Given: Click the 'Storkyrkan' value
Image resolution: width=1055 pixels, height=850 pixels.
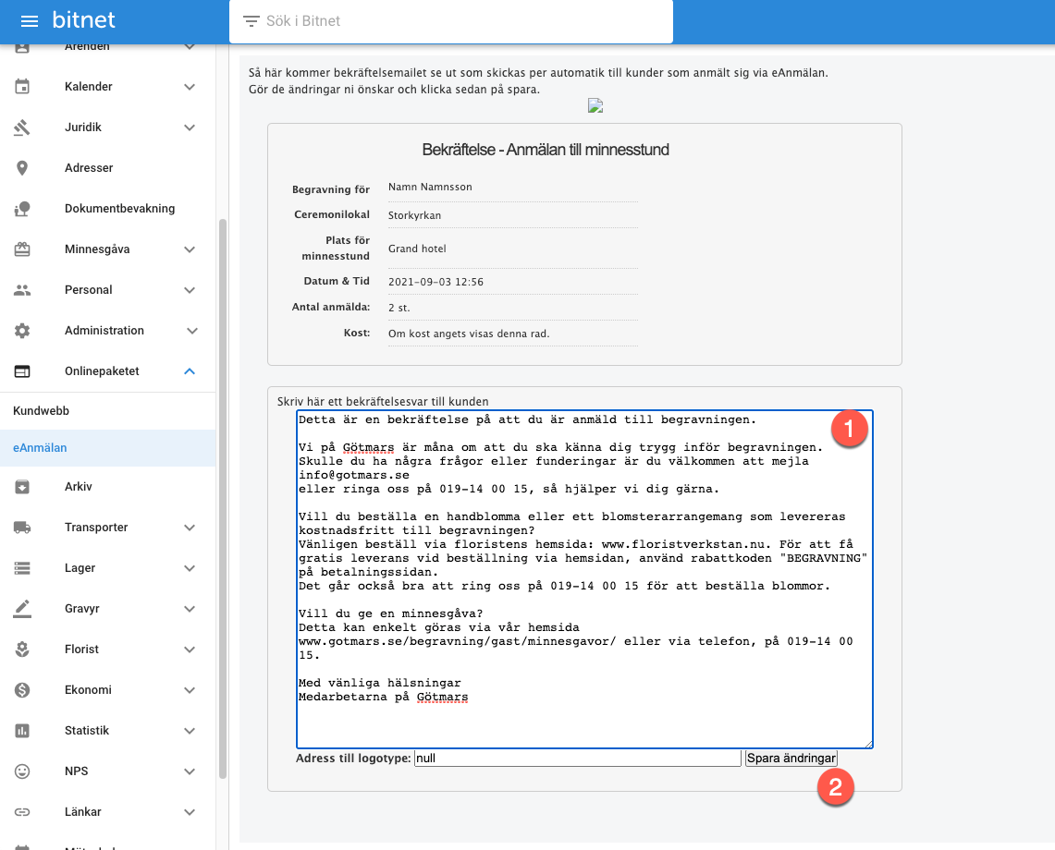Looking at the screenshot, I should pyautogui.click(x=414, y=215).
